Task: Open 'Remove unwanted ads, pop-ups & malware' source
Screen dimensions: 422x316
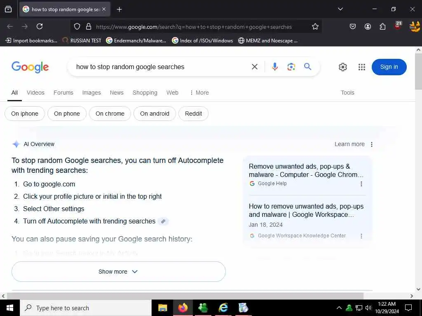Action: click(x=306, y=170)
